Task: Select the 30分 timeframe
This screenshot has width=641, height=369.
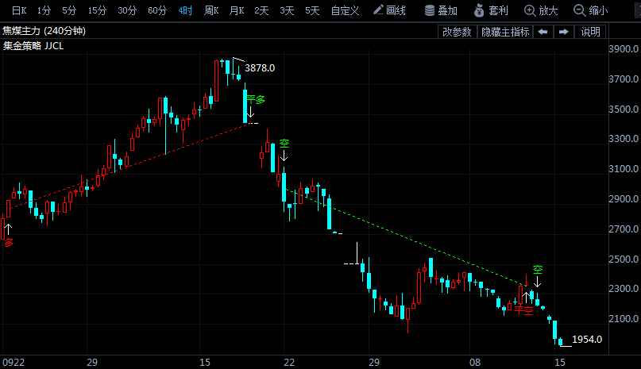Action: (x=127, y=10)
